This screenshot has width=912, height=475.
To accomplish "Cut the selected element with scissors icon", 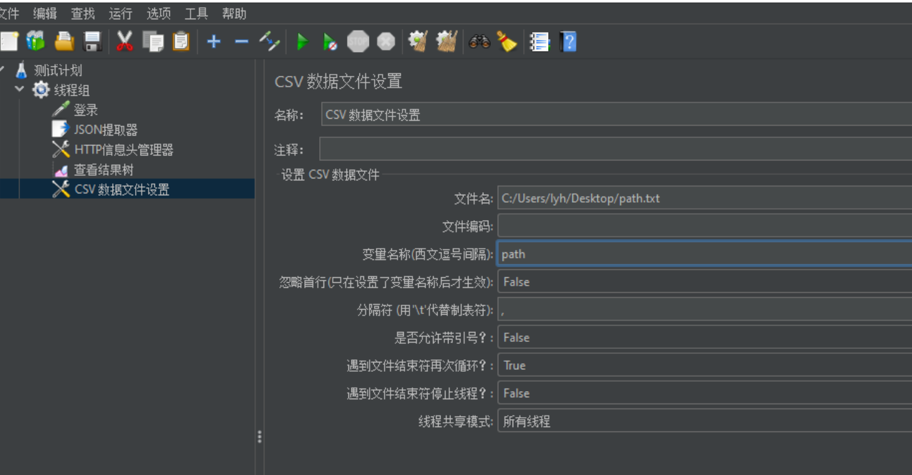I will click(124, 42).
